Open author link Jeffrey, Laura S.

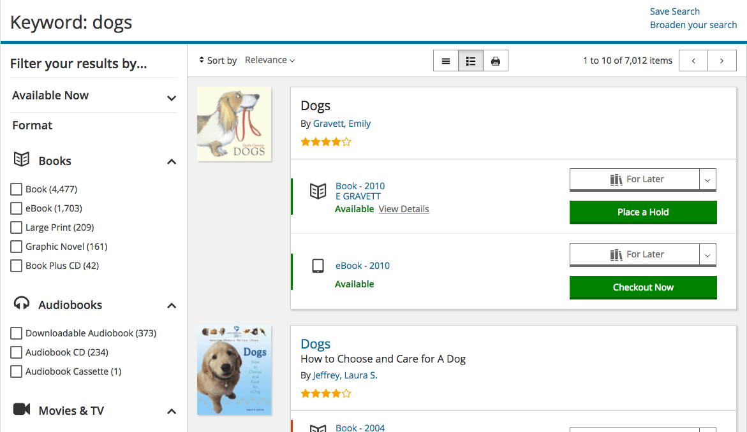pyautogui.click(x=345, y=375)
